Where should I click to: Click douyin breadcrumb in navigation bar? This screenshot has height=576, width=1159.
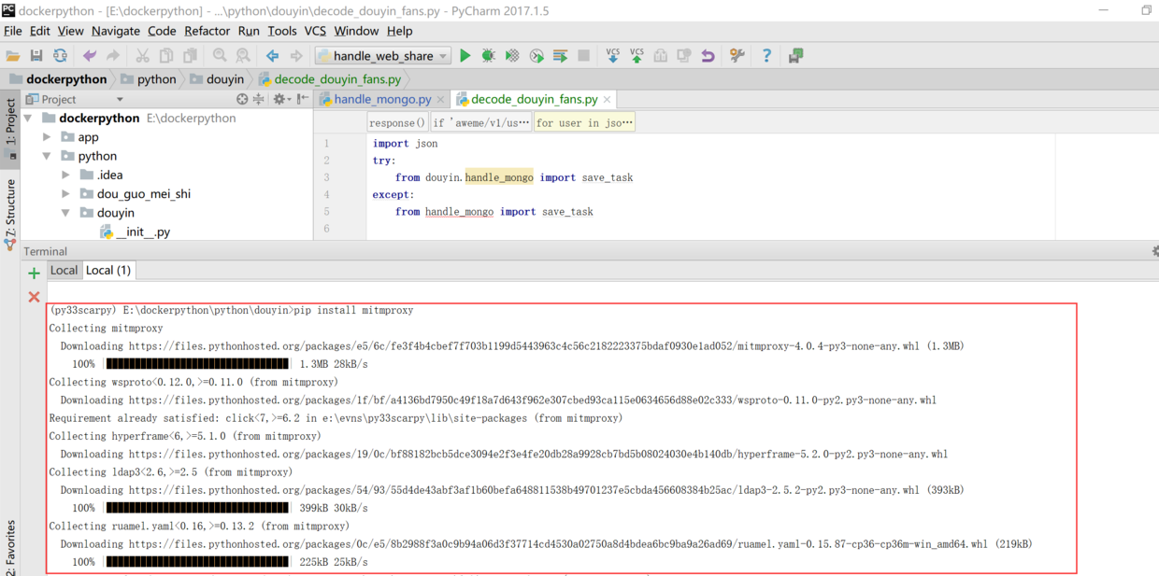coord(217,79)
